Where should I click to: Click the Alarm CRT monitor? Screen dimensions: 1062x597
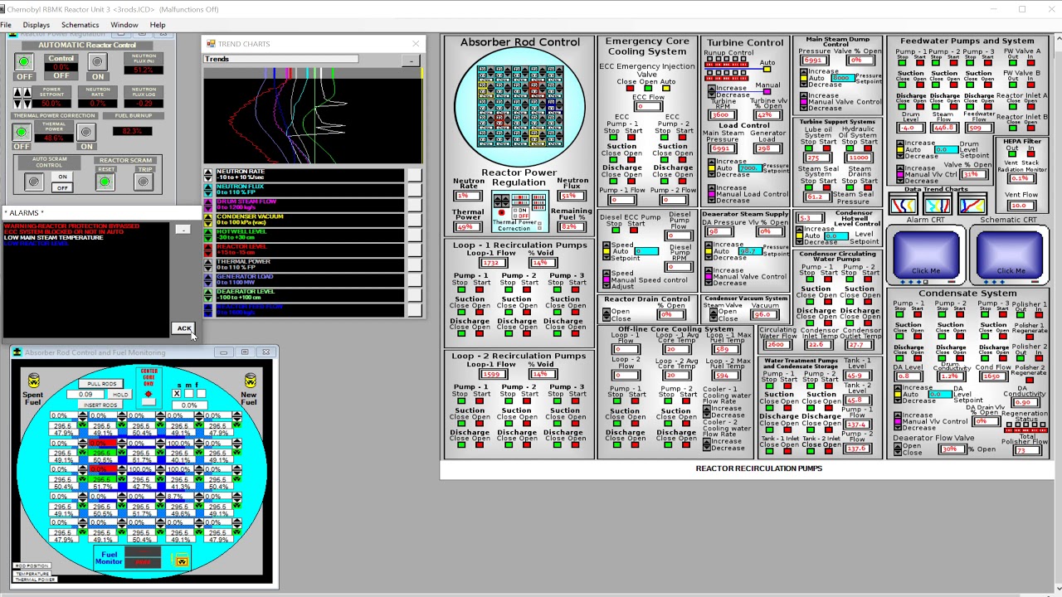click(926, 255)
